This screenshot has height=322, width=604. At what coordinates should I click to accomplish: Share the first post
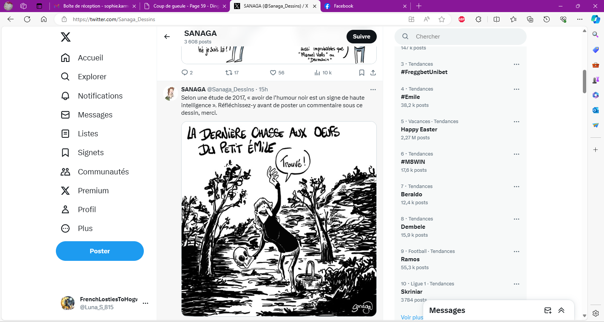tap(373, 72)
